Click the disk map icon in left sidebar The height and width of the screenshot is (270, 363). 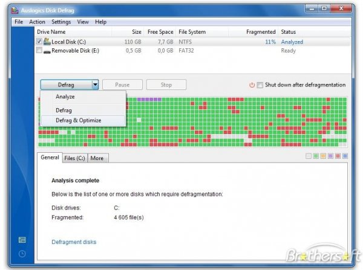click(x=22, y=240)
